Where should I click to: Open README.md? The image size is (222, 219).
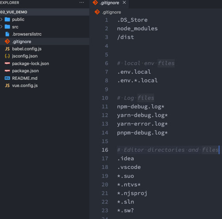coord(25,78)
